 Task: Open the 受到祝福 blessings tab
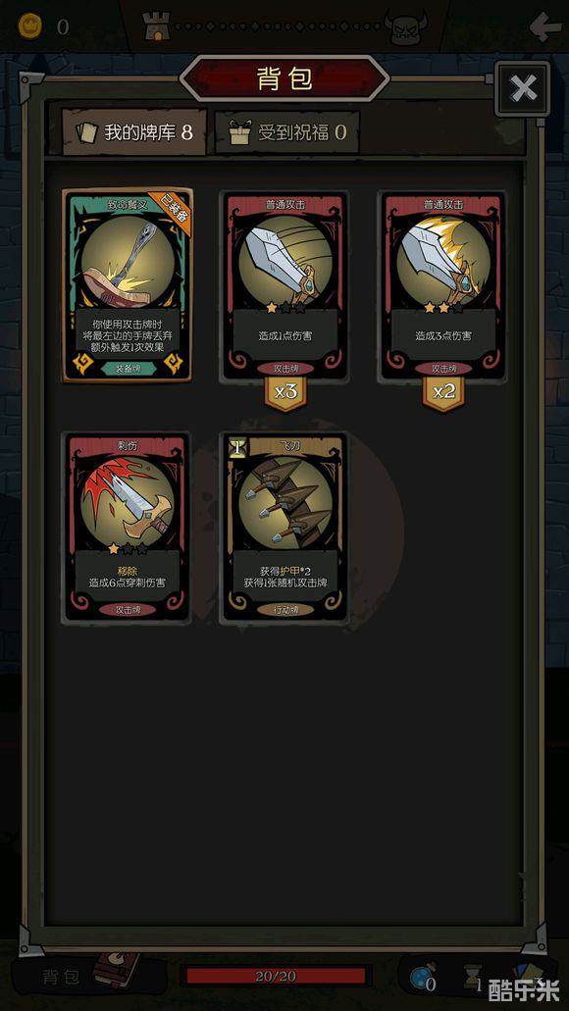tap(287, 132)
